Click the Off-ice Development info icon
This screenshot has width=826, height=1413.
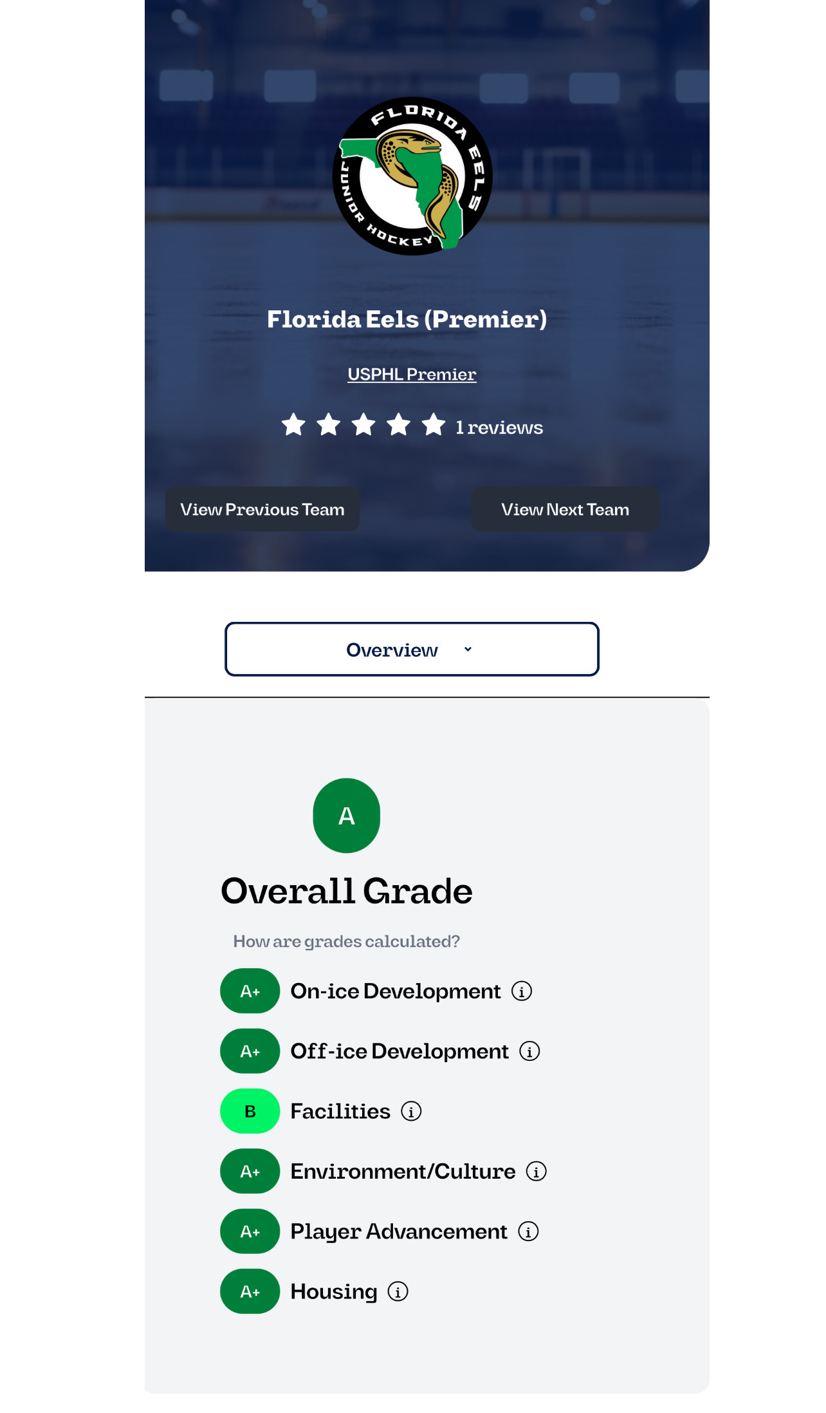click(x=529, y=1051)
